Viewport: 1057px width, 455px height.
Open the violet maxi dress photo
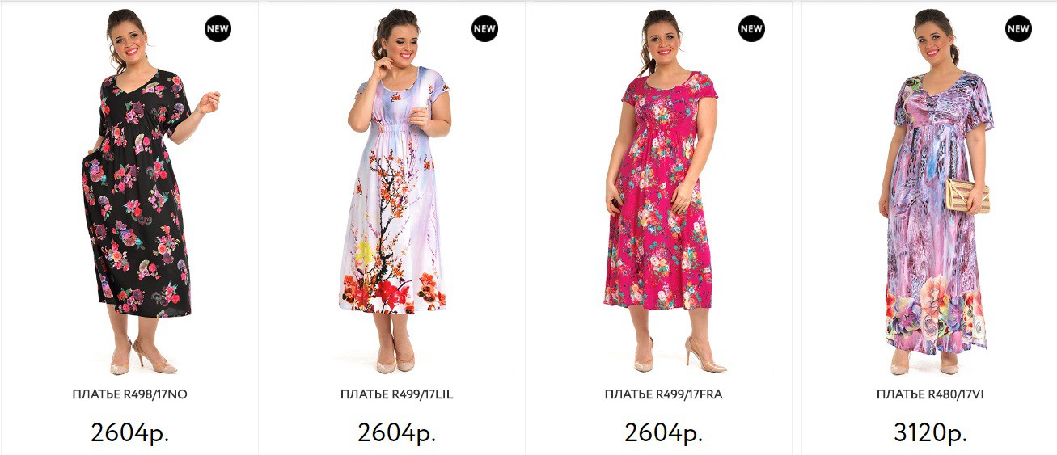point(934,192)
